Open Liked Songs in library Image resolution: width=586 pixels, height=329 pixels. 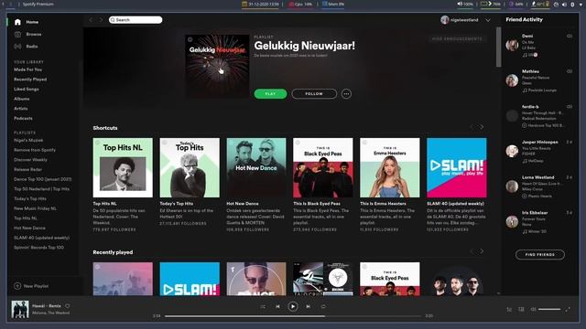(x=27, y=90)
